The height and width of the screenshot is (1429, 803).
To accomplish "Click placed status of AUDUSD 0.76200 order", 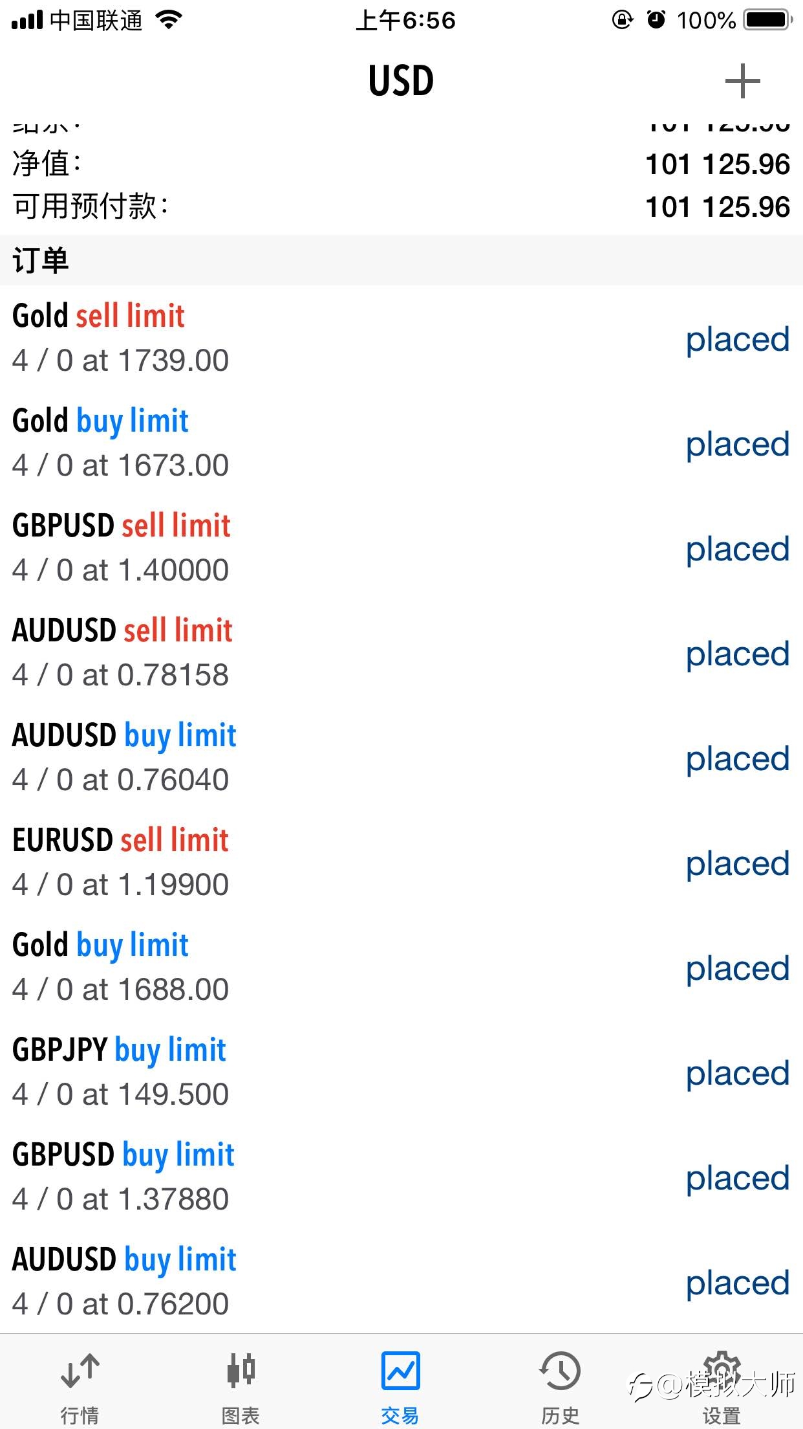I will [738, 1284].
